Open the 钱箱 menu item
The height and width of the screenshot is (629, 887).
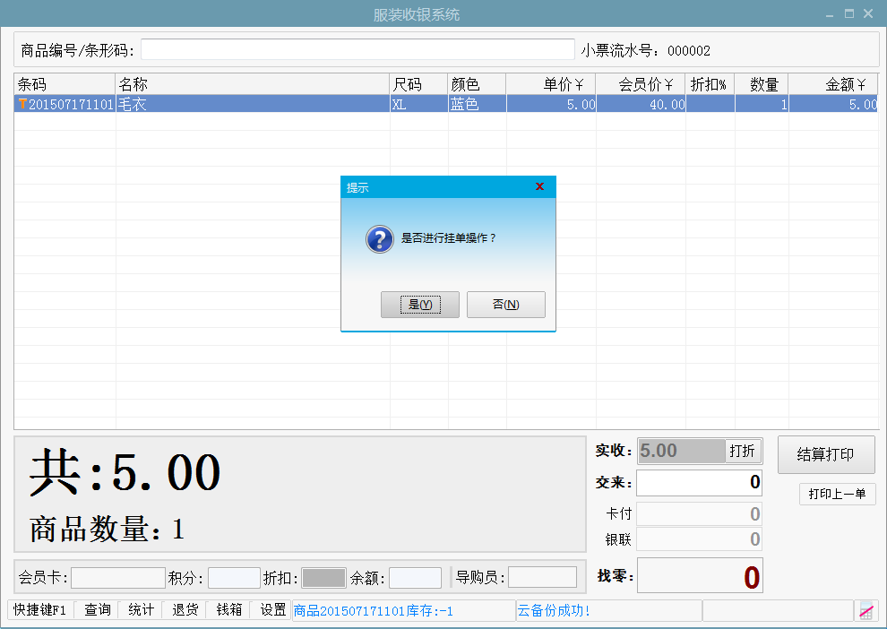(229, 610)
